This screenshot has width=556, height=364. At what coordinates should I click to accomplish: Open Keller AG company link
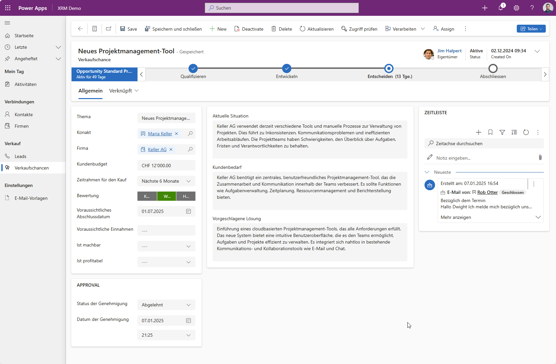click(x=157, y=149)
